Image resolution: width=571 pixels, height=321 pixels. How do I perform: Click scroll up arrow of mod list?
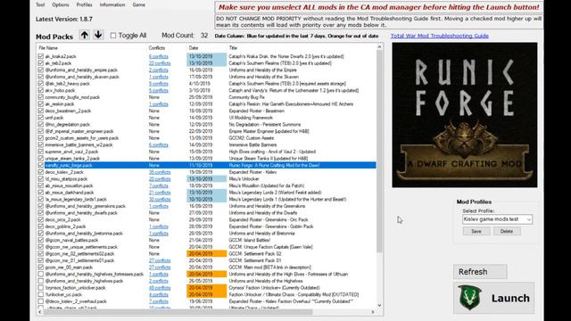(x=379, y=47)
